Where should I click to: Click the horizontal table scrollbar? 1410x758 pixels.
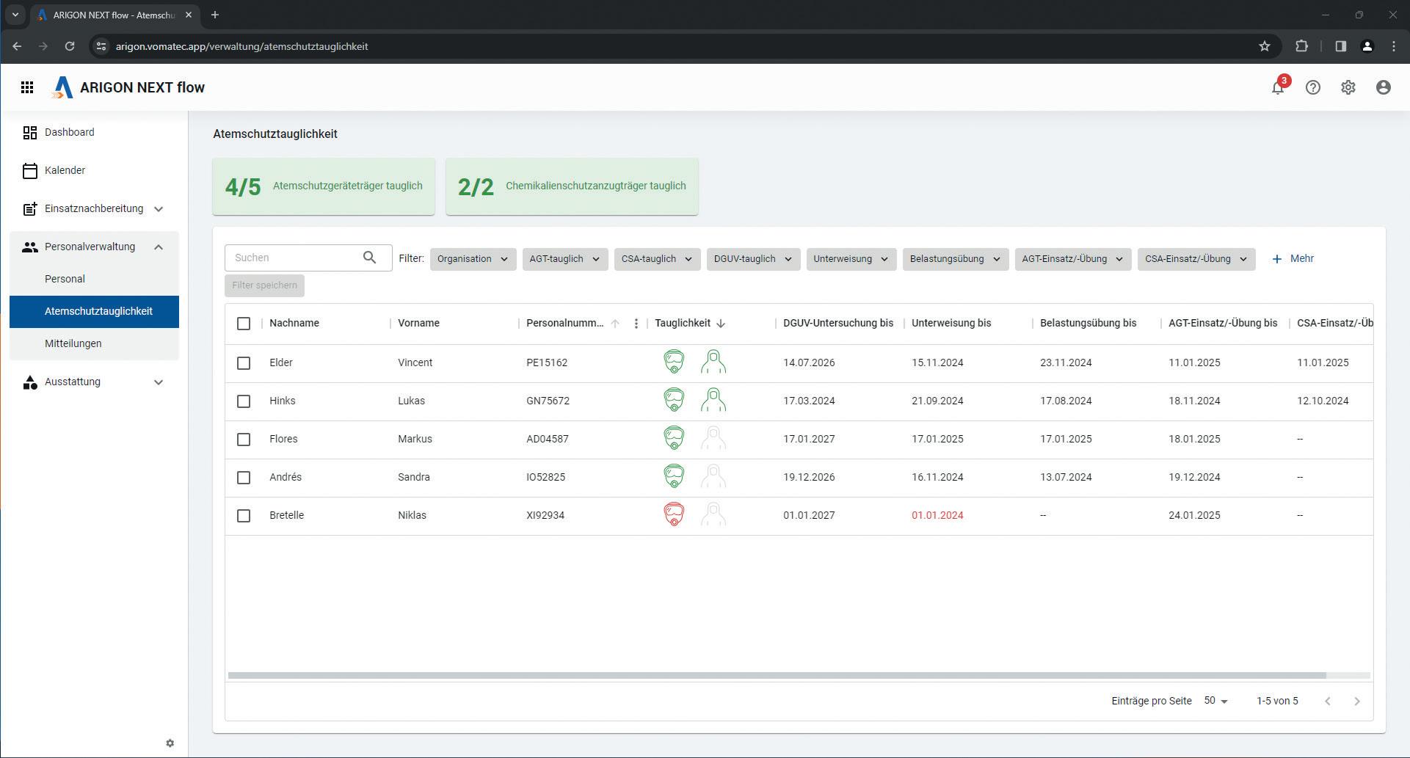coord(777,675)
